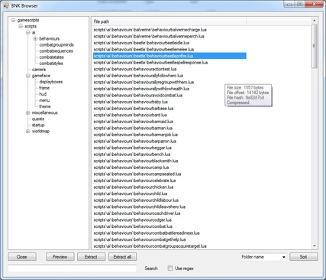The image size is (326, 280).
Task: Select file behaviourbarmaid.lua
Action: [134, 122]
